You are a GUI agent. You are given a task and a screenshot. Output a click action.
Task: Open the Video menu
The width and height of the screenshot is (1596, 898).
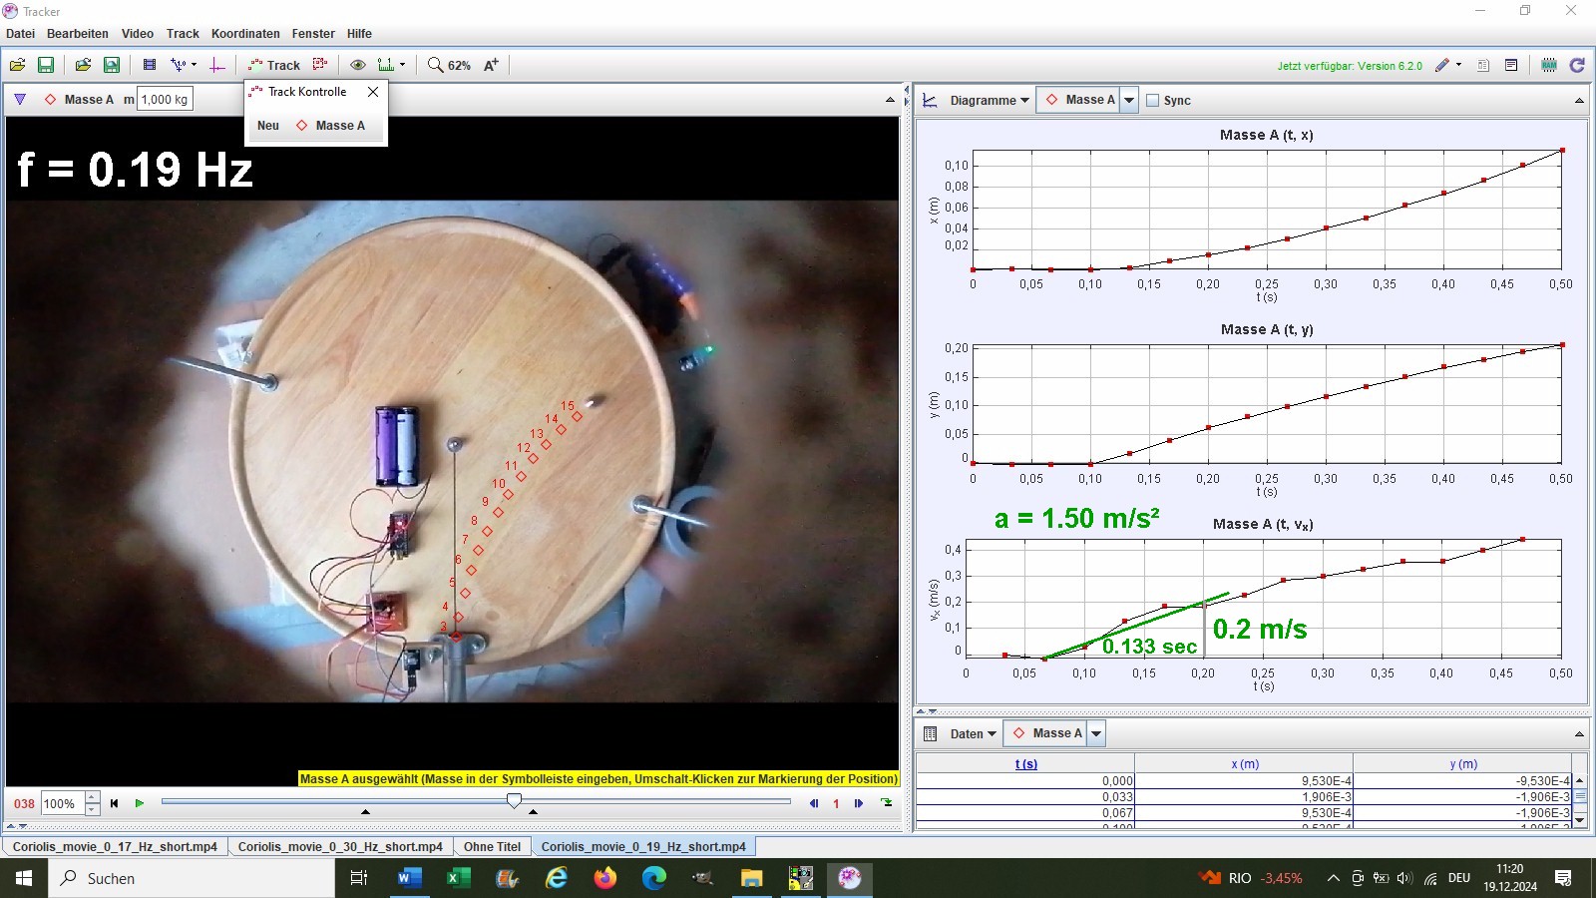click(x=138, y=34)
